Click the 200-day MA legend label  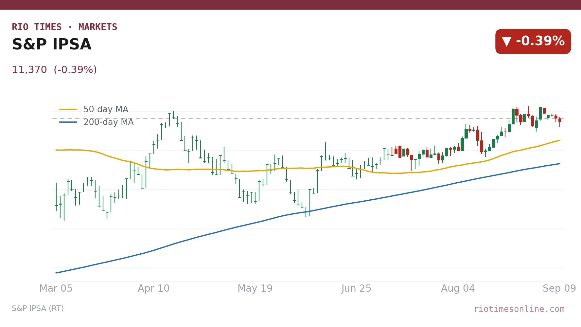click(x=109, y=122)
